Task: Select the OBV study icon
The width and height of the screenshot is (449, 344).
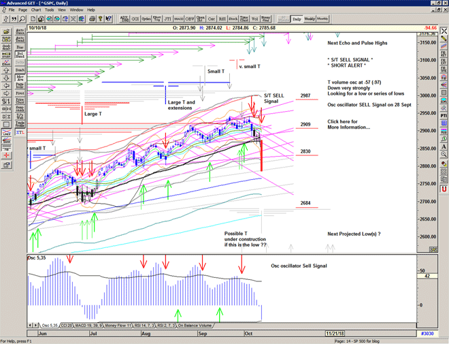Action: (x=190, y=18)
